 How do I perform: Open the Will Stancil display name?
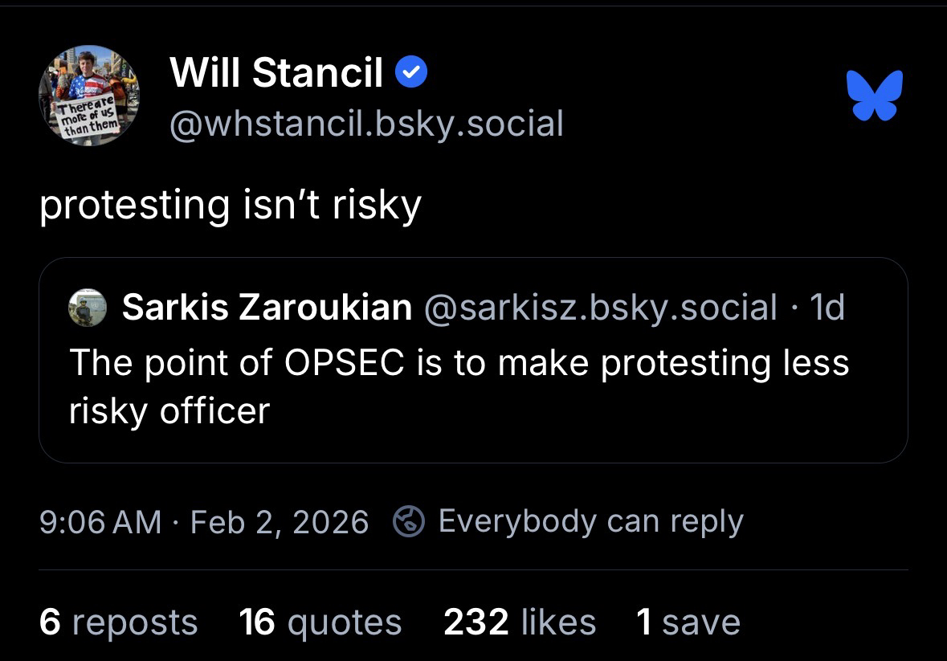click(276, 74)
